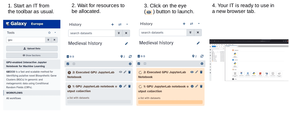Toggle select-all checkbox in step 2 panel
Viewport: 289px width, 114px height.
point(68,64)
